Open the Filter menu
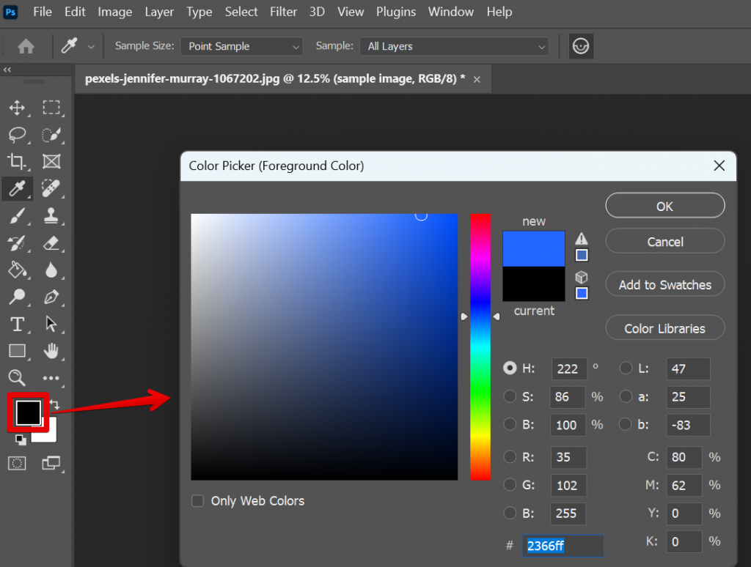The height and width of the screenshot is (567, 751). 283,12
